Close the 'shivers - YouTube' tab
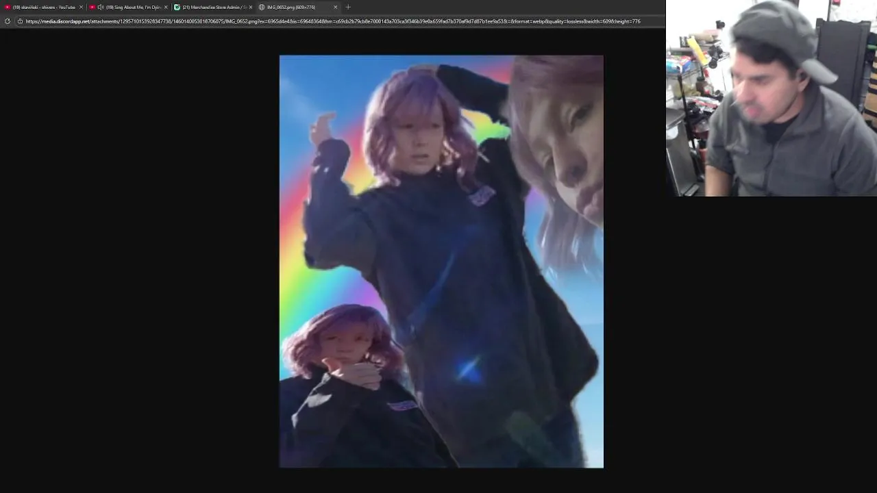 (81, 7)
